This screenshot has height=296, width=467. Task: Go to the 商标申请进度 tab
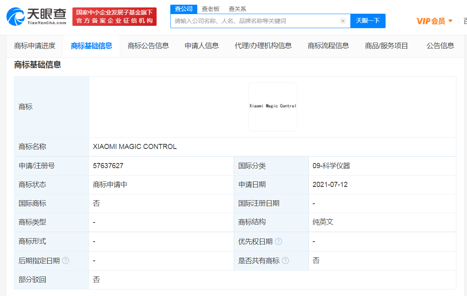point(35,46)
